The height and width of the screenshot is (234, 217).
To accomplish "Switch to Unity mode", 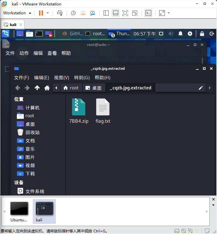I will pos(135,13).
